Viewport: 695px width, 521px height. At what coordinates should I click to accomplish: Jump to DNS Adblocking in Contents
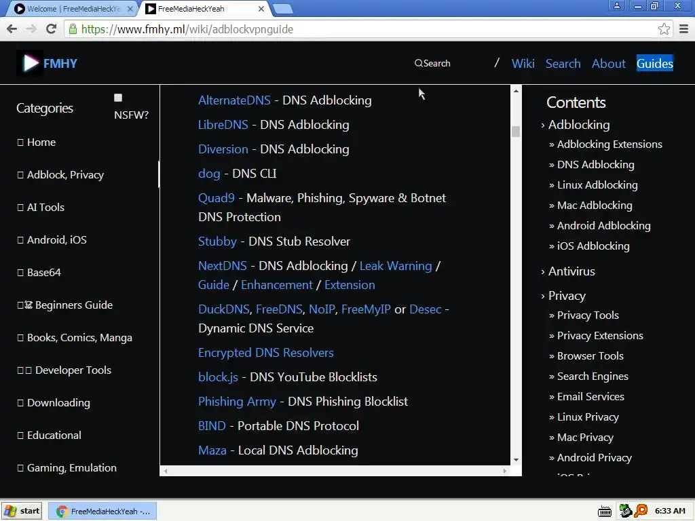(595, 164)
